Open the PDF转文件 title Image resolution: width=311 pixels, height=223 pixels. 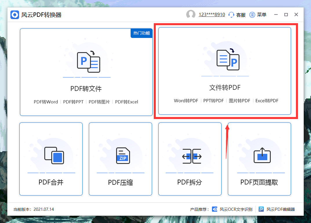click(x=86, y=89)
